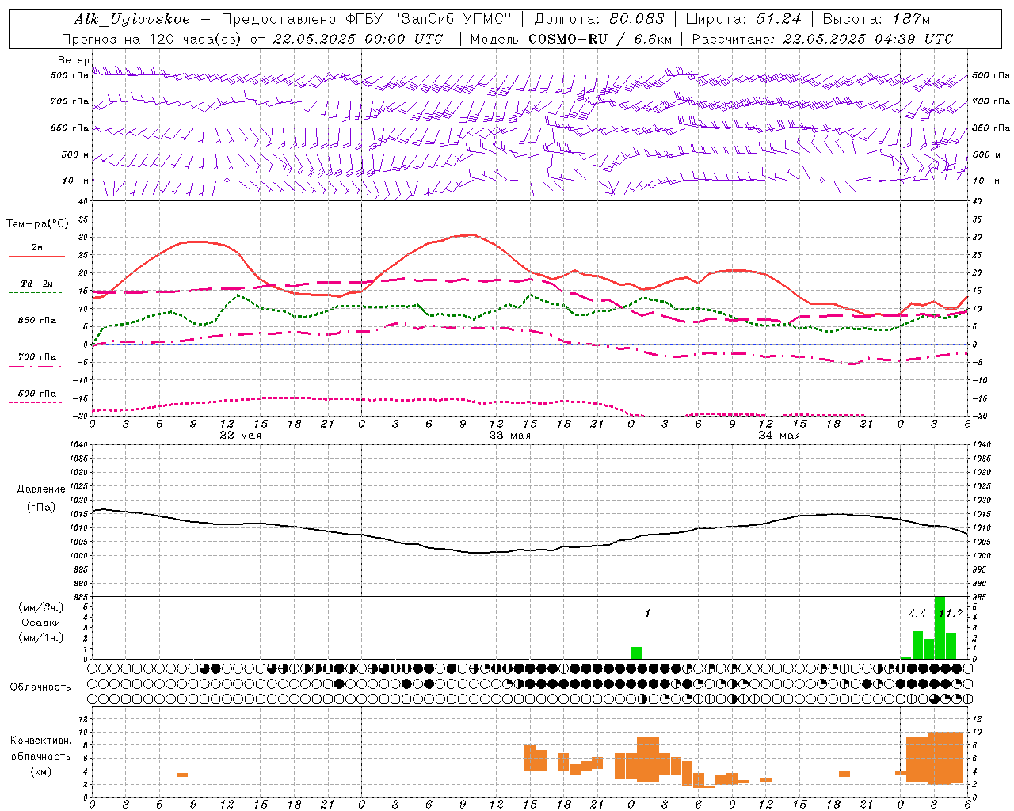1014x811 pixels.
Task: Click the '24 мая' date label
Action: [x=779, y=436]
